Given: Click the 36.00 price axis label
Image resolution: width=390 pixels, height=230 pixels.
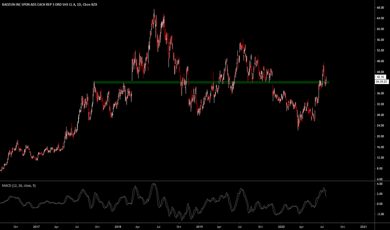Looking at the screenshot, I should tap(380, 94).
